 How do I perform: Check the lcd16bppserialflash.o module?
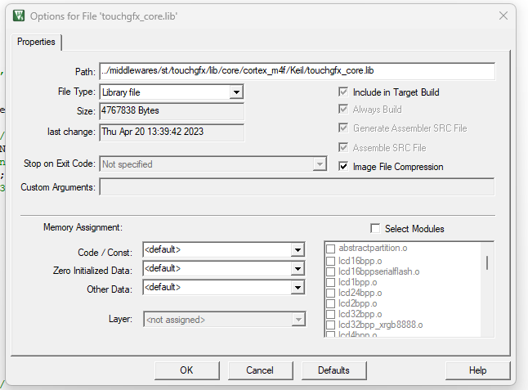[331, 271]
